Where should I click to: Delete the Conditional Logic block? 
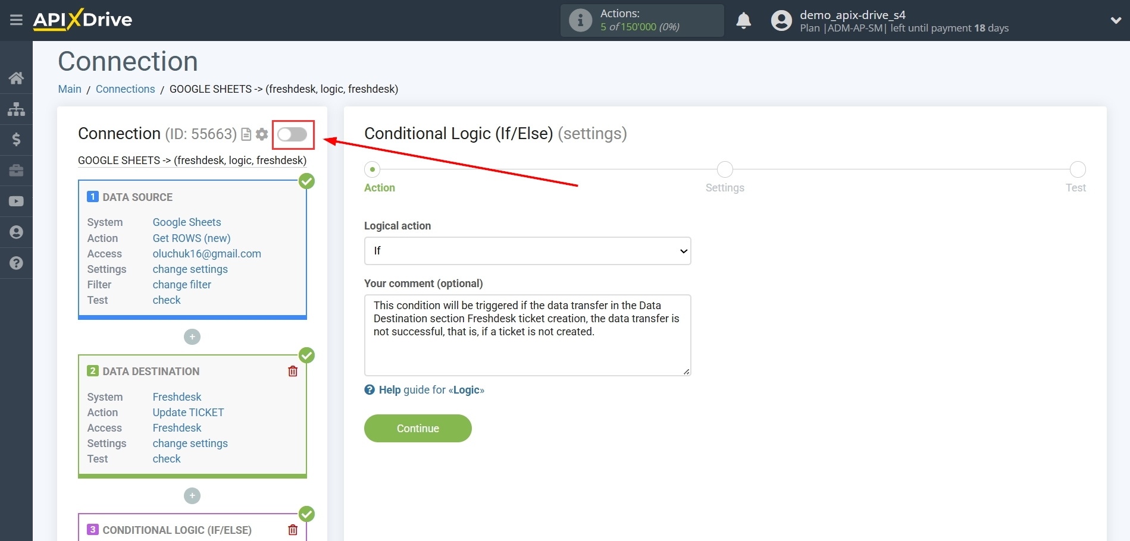point(293,530)
